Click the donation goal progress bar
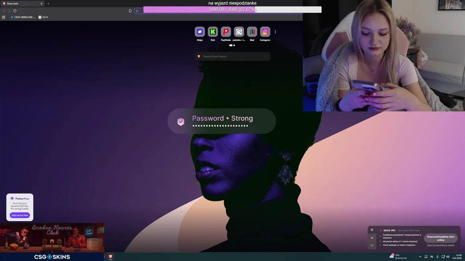Viewport: 465px width, 261px height. (x=232, y=10)
